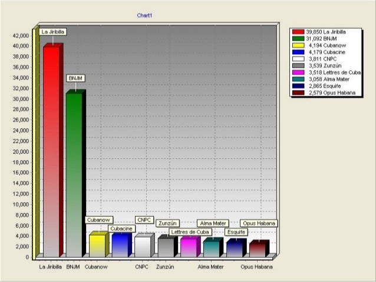This screenshot has height=282, width=376.
Task: Click x-axis label La Jiribilla
Action: tap(50, 267)
